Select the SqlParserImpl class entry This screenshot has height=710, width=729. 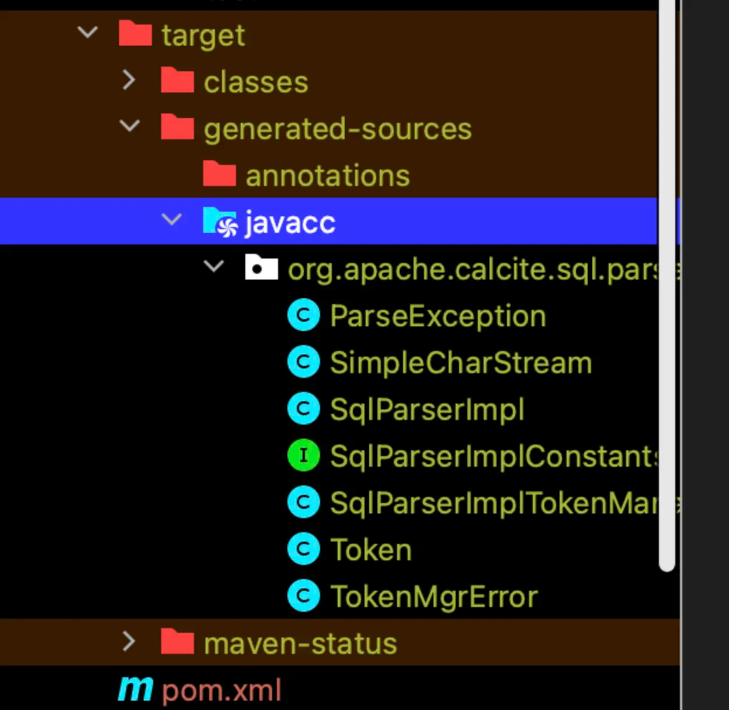426,408
